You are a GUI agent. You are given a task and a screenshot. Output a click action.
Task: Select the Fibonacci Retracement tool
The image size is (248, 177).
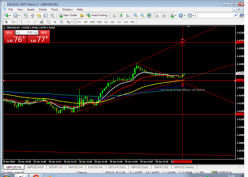(x=48, y=22)
